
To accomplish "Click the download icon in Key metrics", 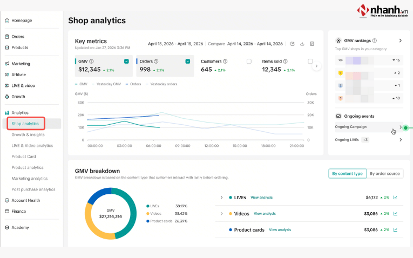I will pos(302,44).
